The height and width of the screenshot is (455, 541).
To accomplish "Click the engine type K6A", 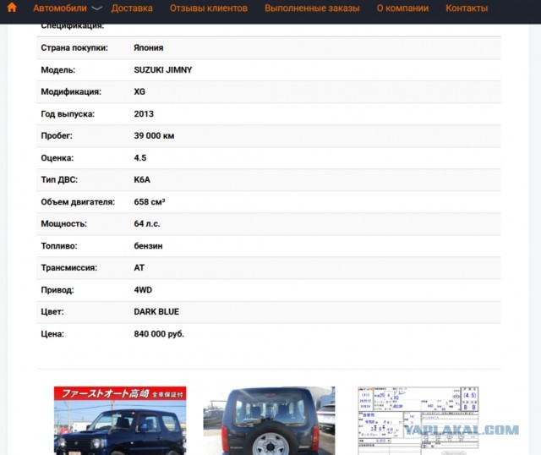I will (142, 179).
